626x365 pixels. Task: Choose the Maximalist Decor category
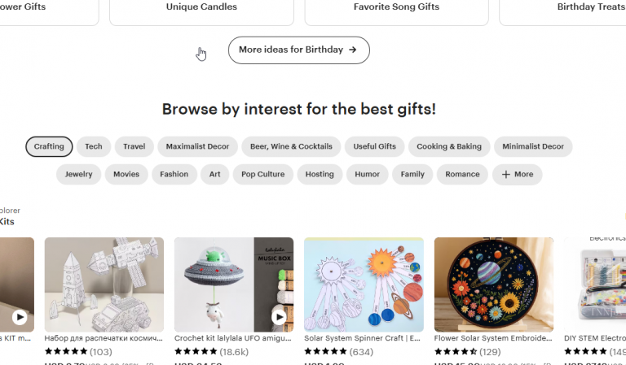(x=197, y=146)
